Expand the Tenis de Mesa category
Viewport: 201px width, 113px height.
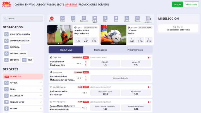(41, 102)
